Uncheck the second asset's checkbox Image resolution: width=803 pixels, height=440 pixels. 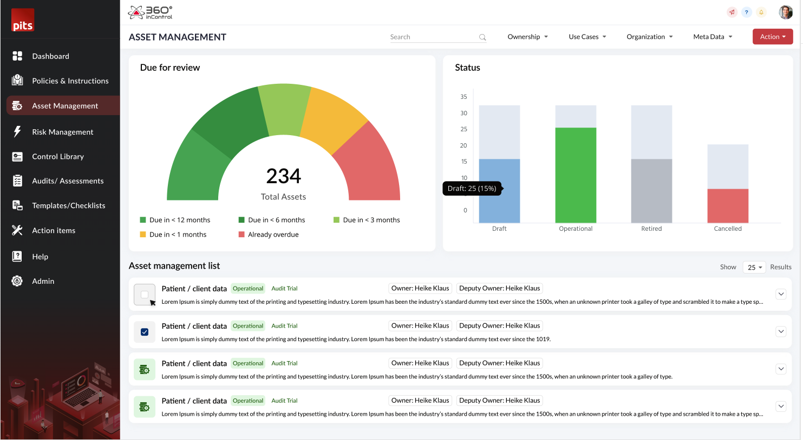pos(144,331)
